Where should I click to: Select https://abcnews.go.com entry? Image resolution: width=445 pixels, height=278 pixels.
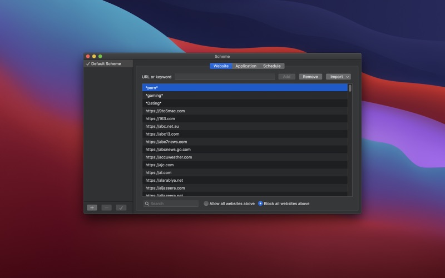[x=245, y=149]
